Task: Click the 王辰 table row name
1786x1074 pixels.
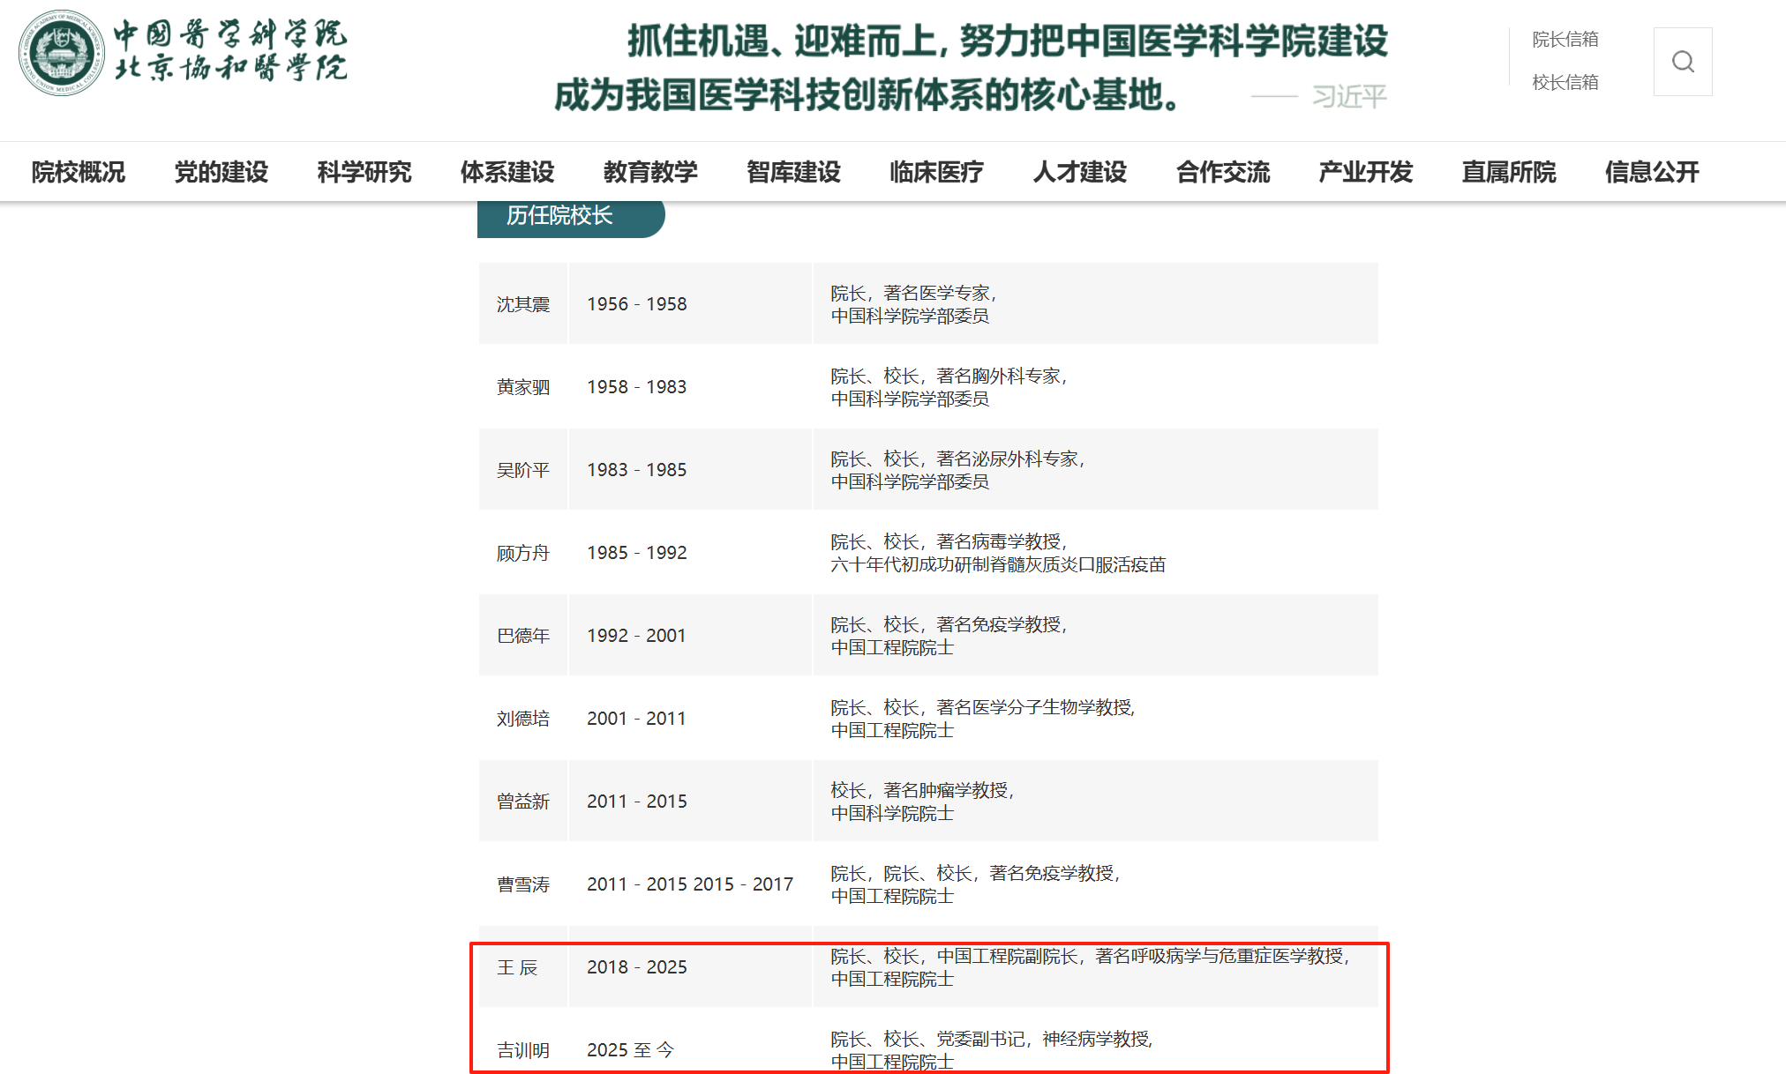Action: 518,967
